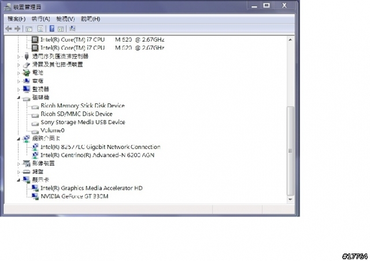Click the second processor chip icon
This screenshot has width=370, height=261.
coord(35,48)
